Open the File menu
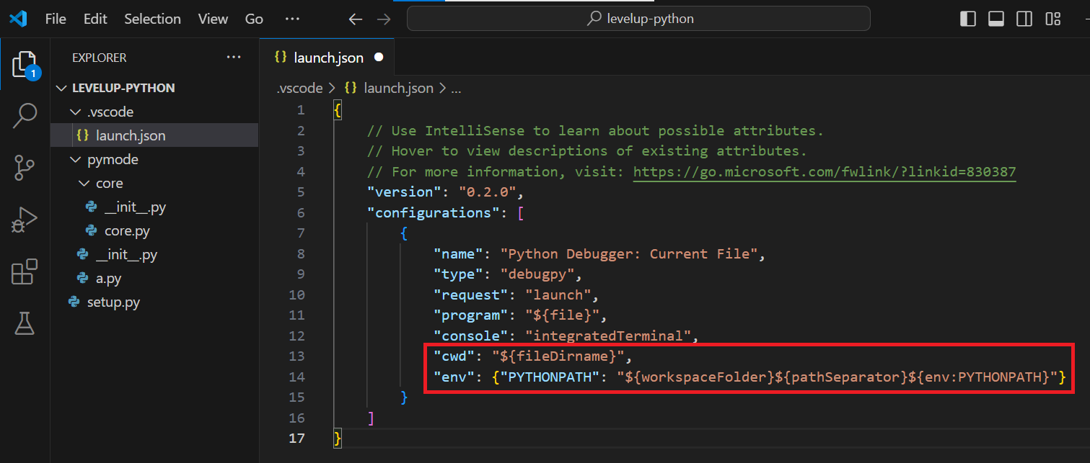The width and height of the screenshot is (1090, 463). point(56,19)
